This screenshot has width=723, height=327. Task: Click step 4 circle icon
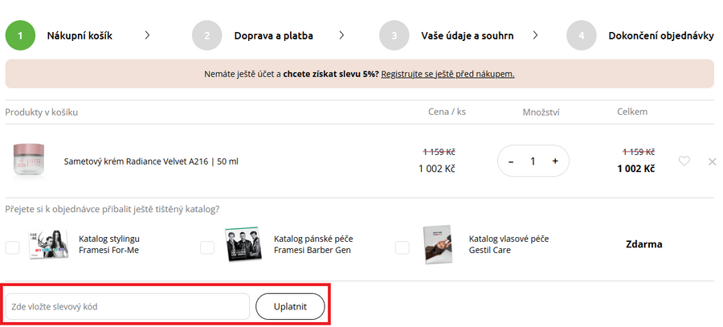tap(581, 35)
